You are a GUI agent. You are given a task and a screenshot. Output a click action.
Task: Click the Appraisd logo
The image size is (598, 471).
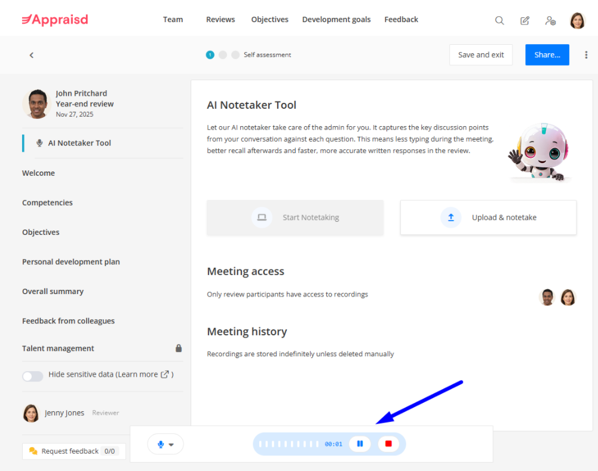55,20
